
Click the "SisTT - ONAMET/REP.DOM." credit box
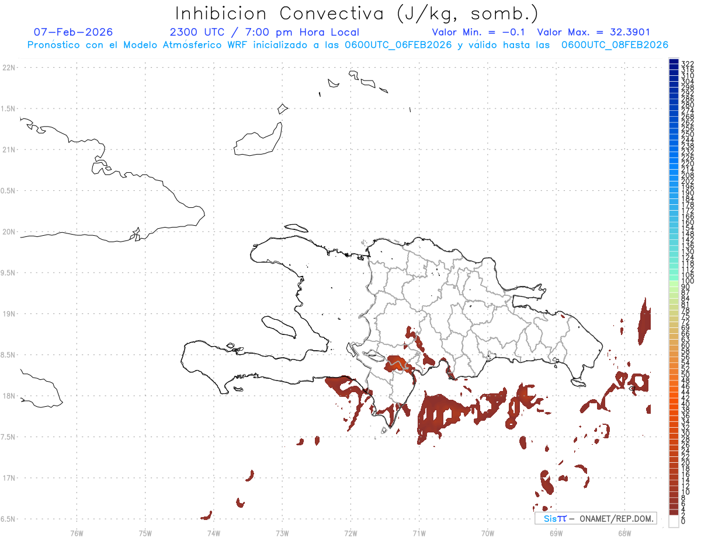[x=595, y=518]
